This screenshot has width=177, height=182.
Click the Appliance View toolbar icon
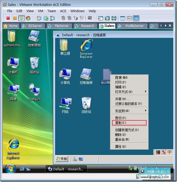(x=129, y=18)
